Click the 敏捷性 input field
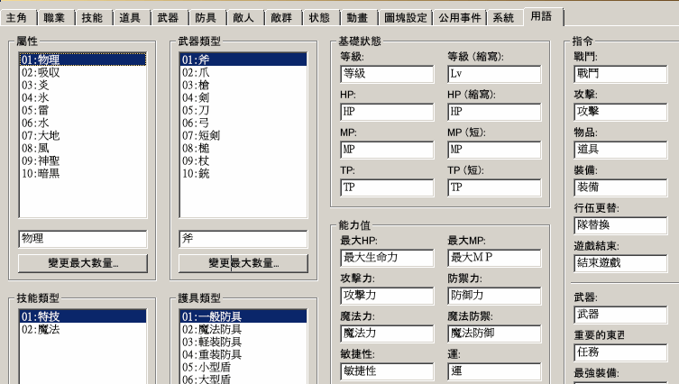Viewport: 679px width, 384px height. point(387,371)
